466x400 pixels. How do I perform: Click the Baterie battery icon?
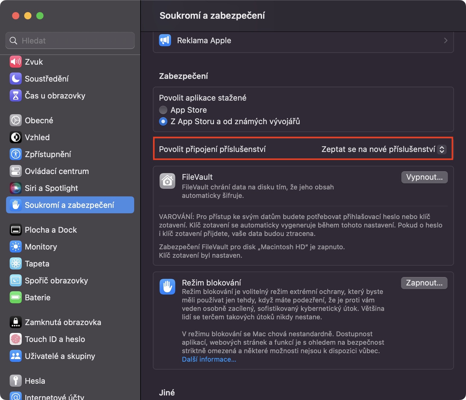(16, 298)
